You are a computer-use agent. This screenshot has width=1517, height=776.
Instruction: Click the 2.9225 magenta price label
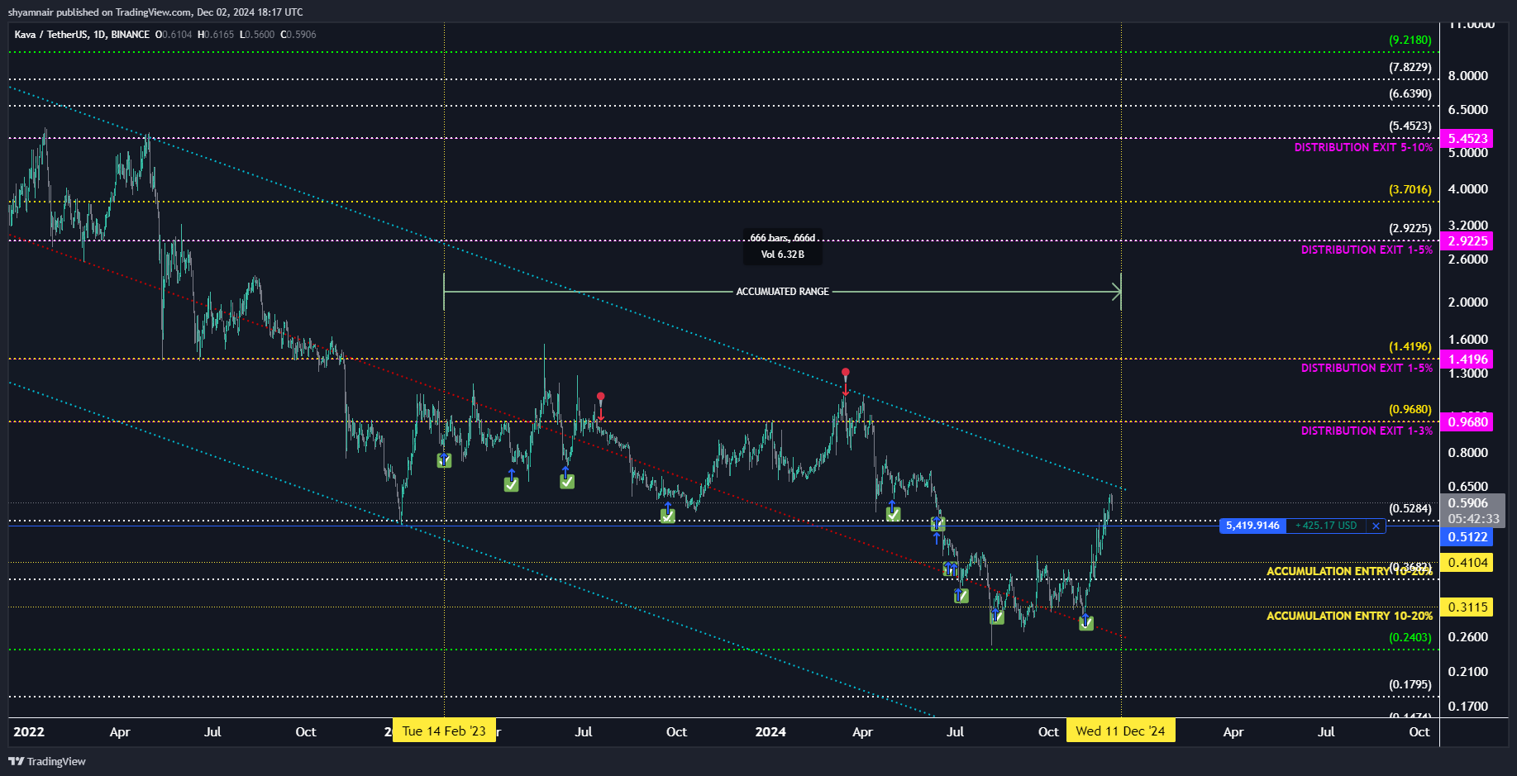point(1467,241)
